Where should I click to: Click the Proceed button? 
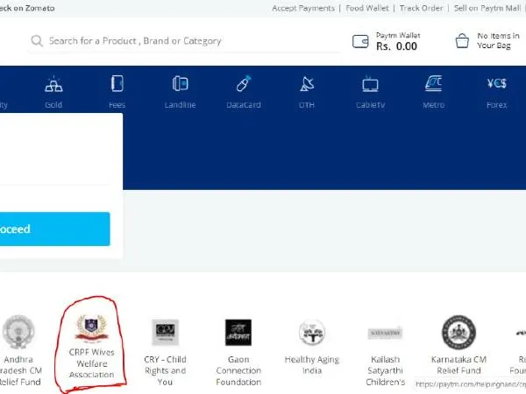click(x=55, y=229)
